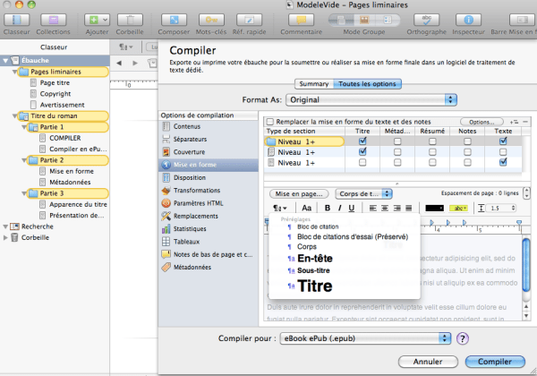
Task: Open Contenus compile option
Action: tap(209, 126)
